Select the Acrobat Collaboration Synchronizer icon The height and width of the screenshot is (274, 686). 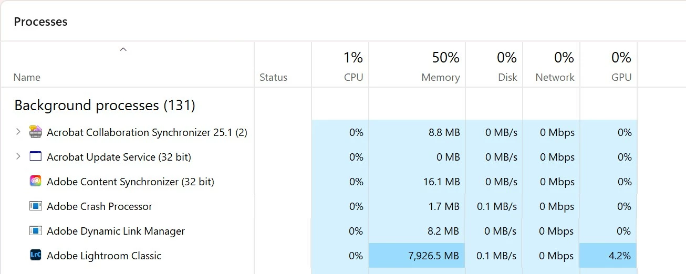(35, 132)
